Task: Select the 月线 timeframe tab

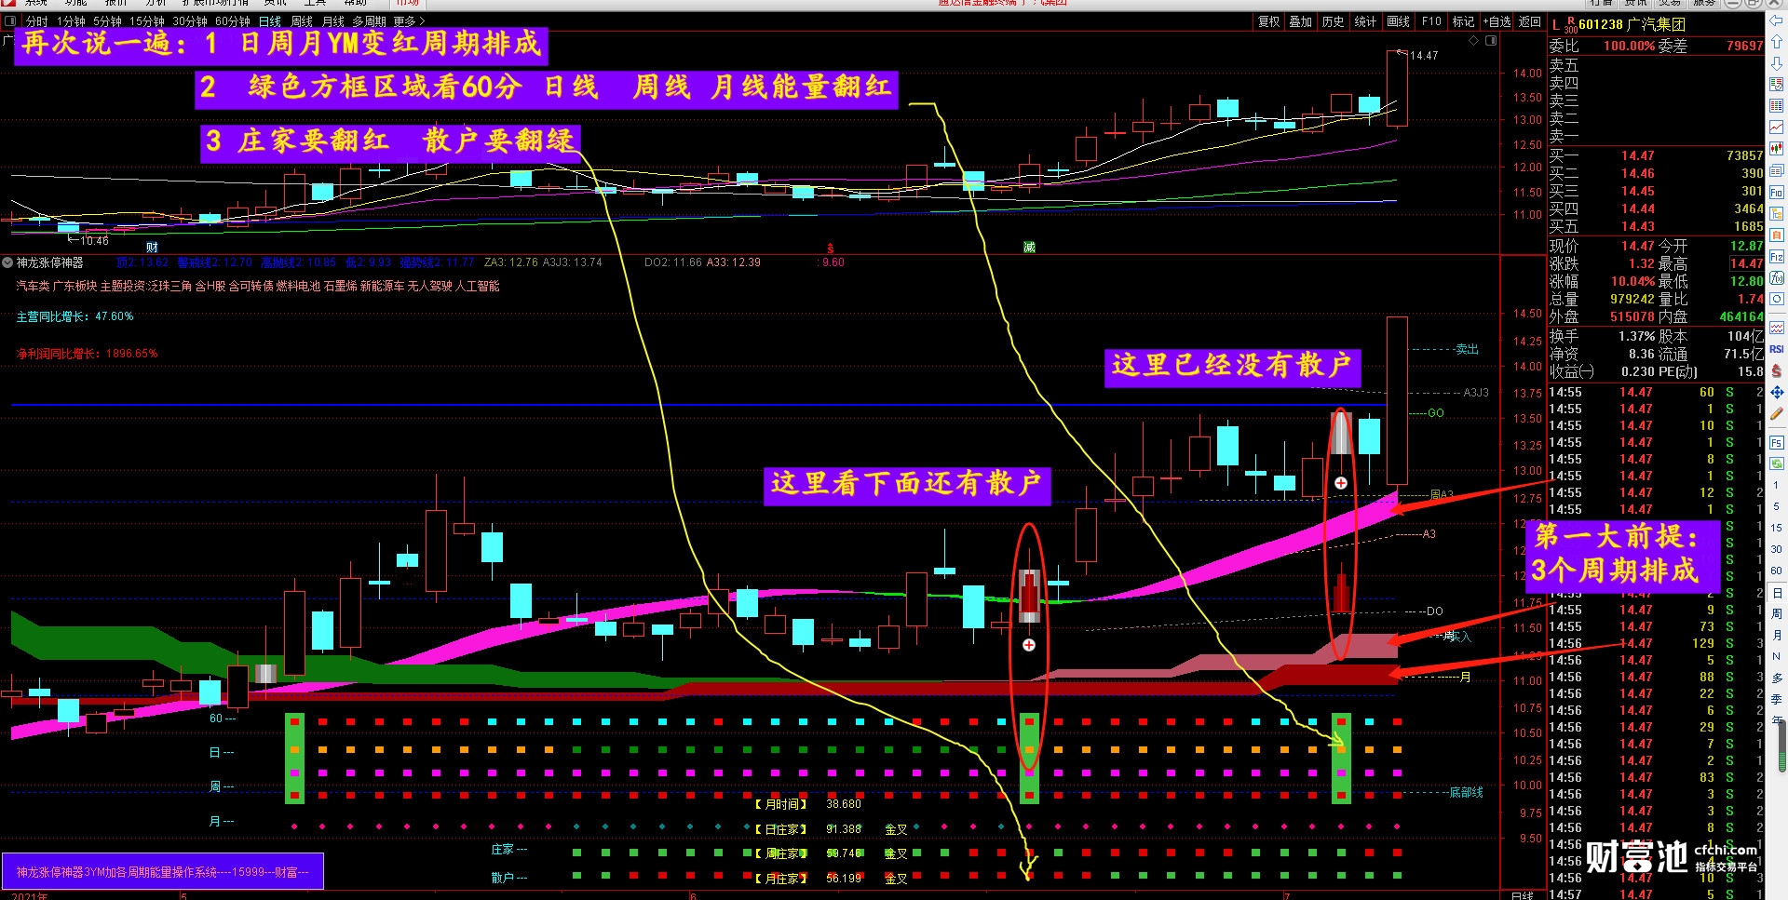Action: [333, 21]
